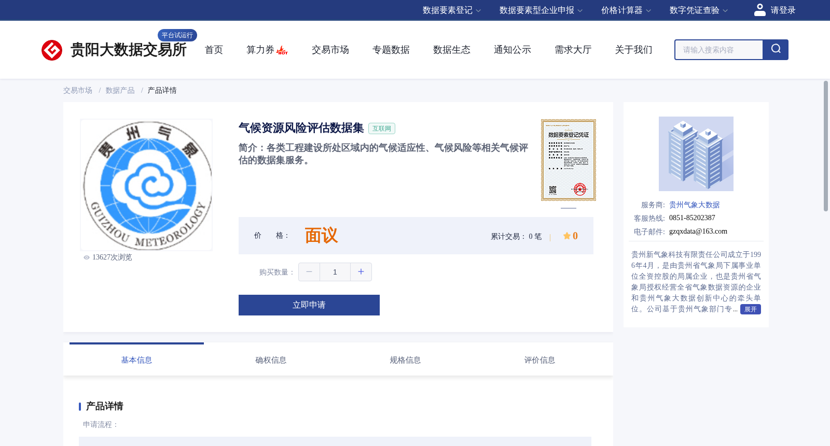Click the email gzqxdata@163.com
Image resolution: width=830 pixels, height=446 pixels.
click(698, 232)
